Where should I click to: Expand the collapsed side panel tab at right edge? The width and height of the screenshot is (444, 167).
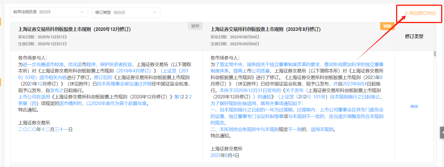click(x=442, y=133)
